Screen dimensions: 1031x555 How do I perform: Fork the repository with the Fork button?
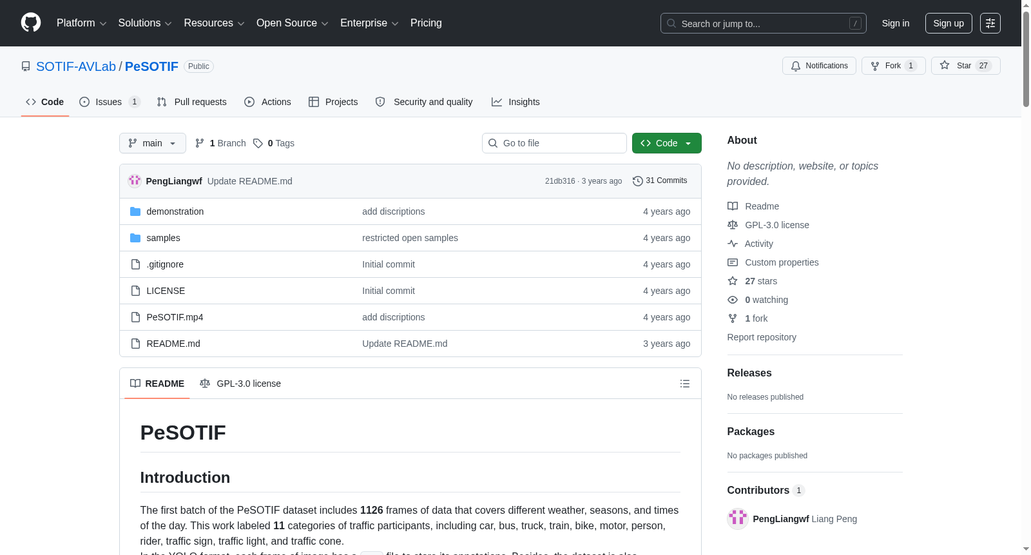coord(894,66)
